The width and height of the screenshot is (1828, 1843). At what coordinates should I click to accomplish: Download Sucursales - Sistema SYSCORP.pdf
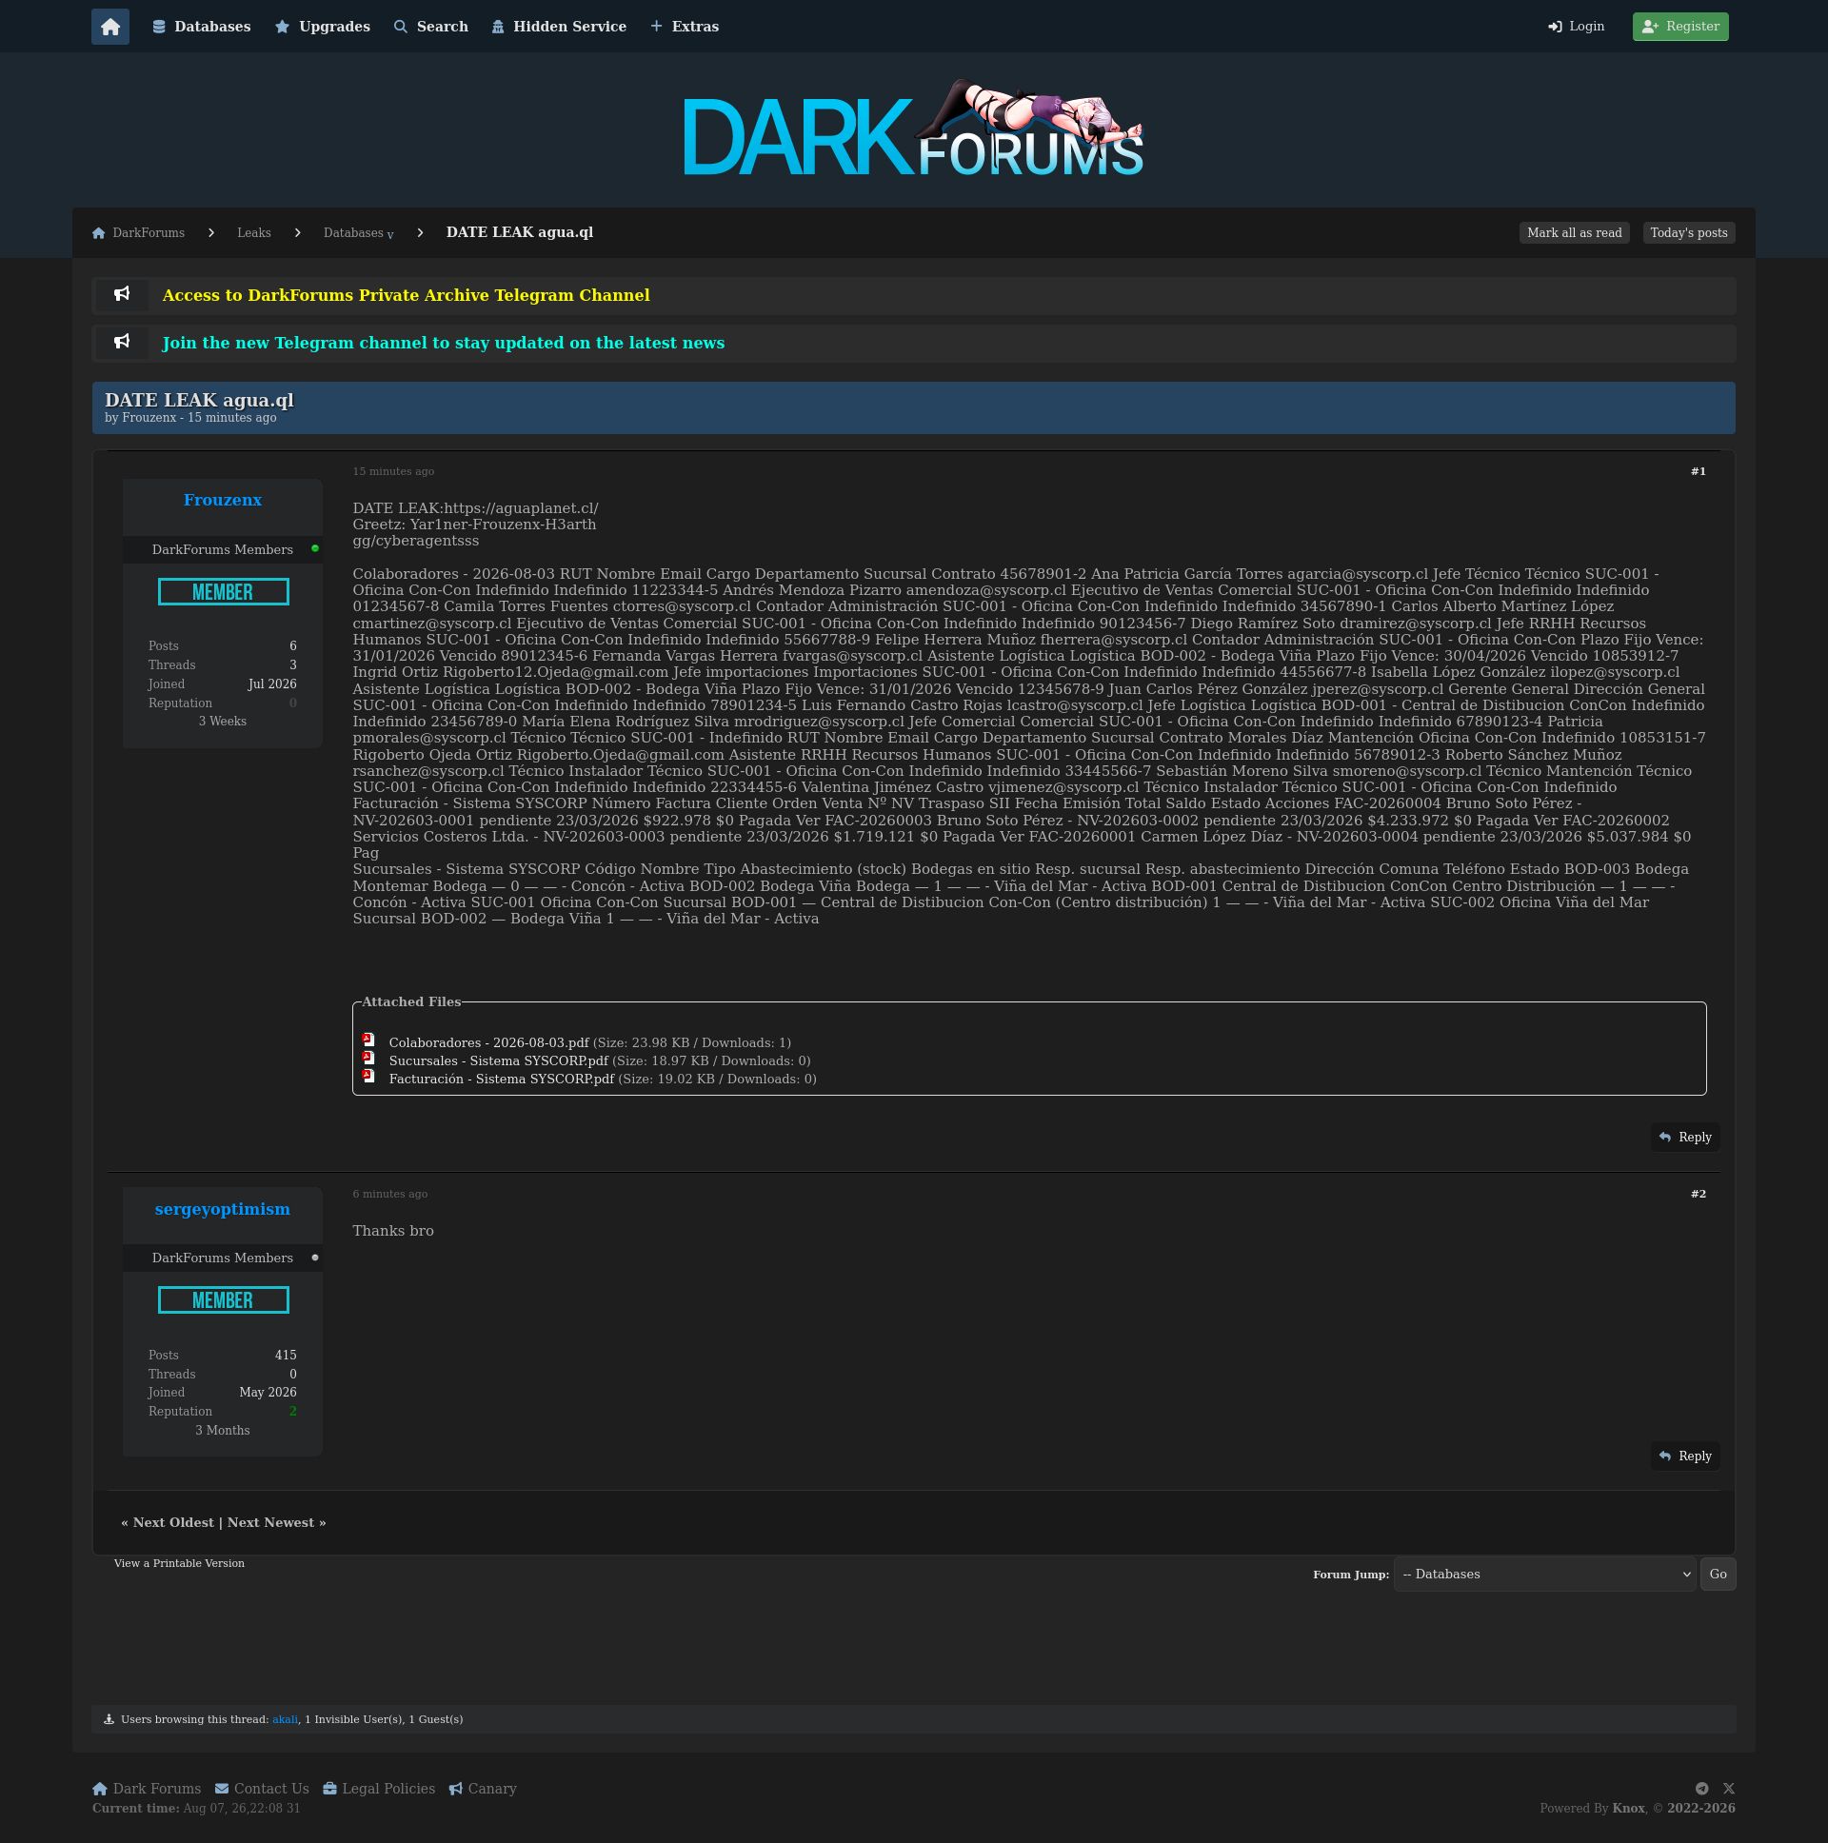click(x=498, y=1060)
